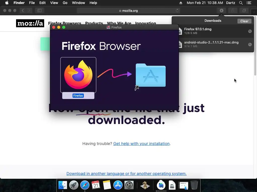Open Spotlight search in menu bar

[241, 3]
